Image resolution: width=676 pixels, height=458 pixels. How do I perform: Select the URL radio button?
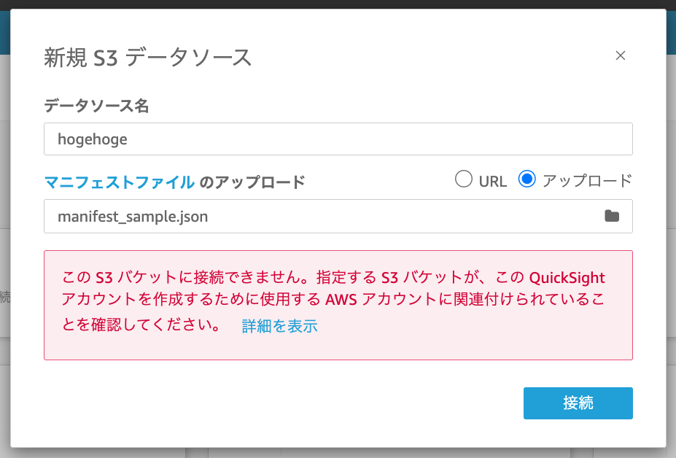pyautogui.click(x=464, y=179)
